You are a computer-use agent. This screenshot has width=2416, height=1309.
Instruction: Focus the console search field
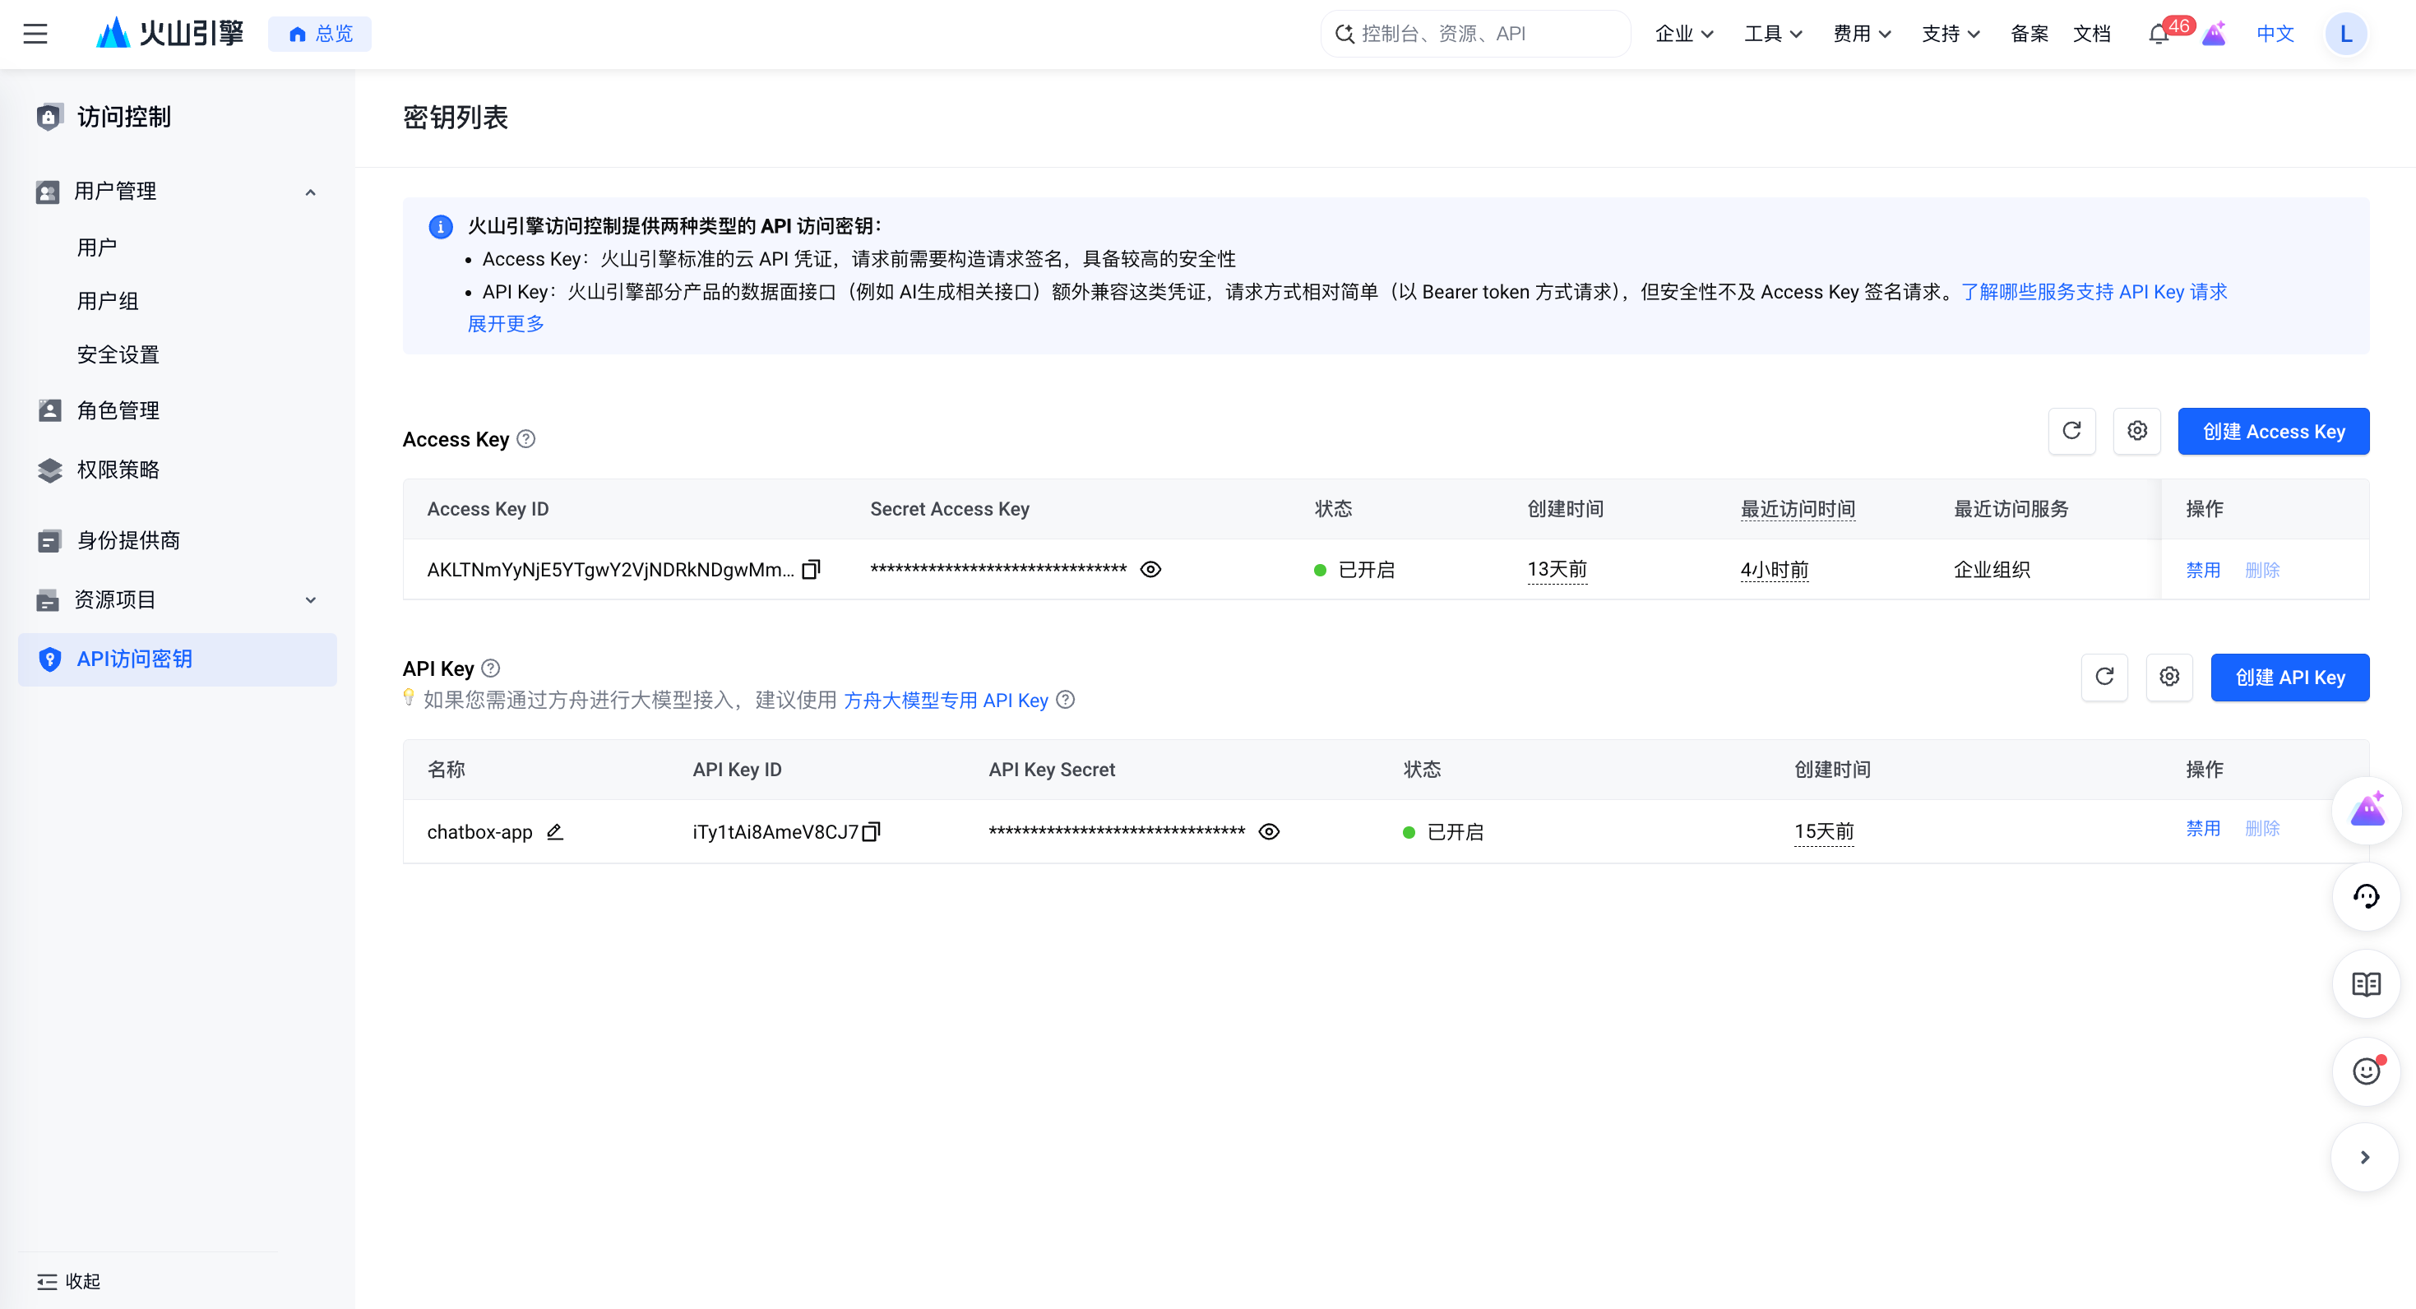click(1475, 34)
